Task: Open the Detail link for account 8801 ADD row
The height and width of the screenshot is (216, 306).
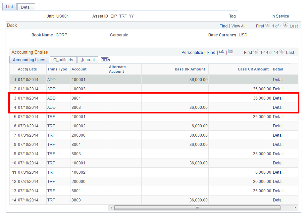Action: 278,98
